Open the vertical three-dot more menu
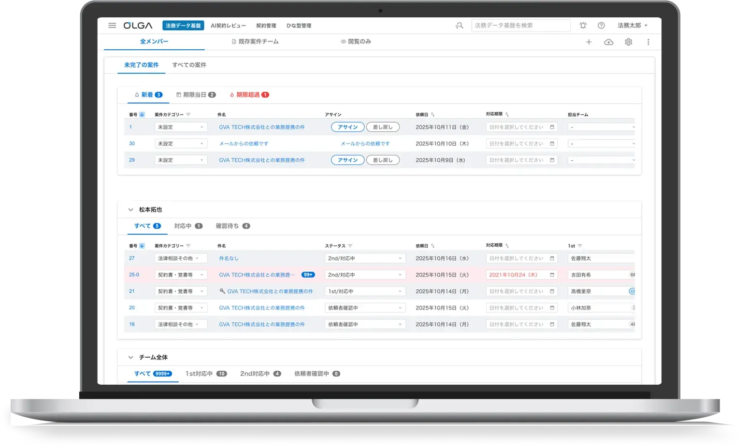The height and width of the screenshot is (447, 750). [x=648, y=42]
